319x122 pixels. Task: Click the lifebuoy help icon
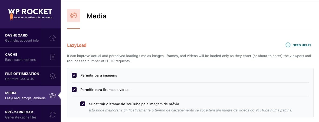(x=288, y=45)
